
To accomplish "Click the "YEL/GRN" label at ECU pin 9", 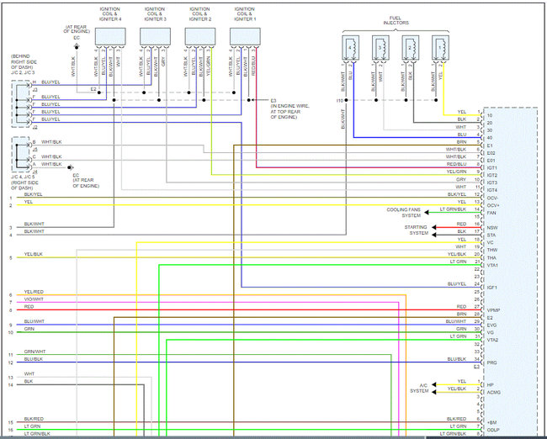I will click(x=456, y=172).
